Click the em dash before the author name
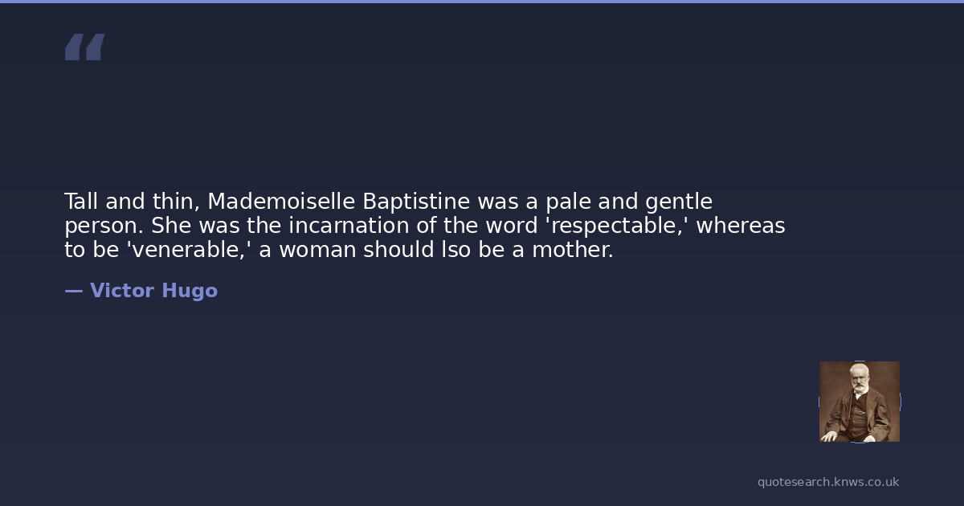The height and width of the screenshot is (506, 964). 73,291
